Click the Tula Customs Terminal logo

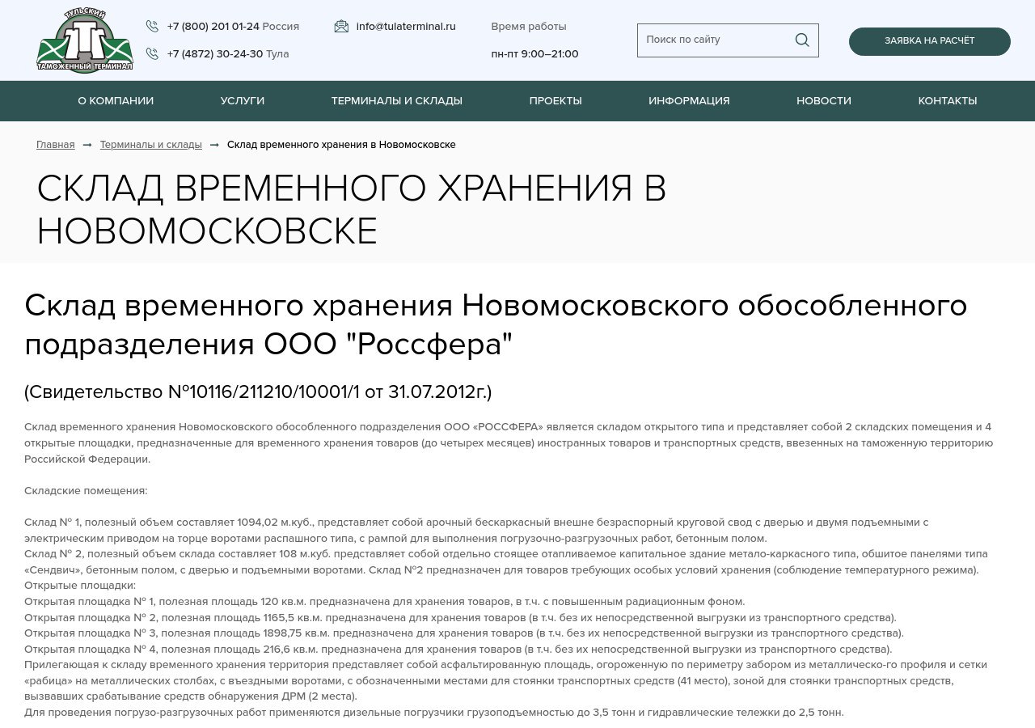point(85,40)
